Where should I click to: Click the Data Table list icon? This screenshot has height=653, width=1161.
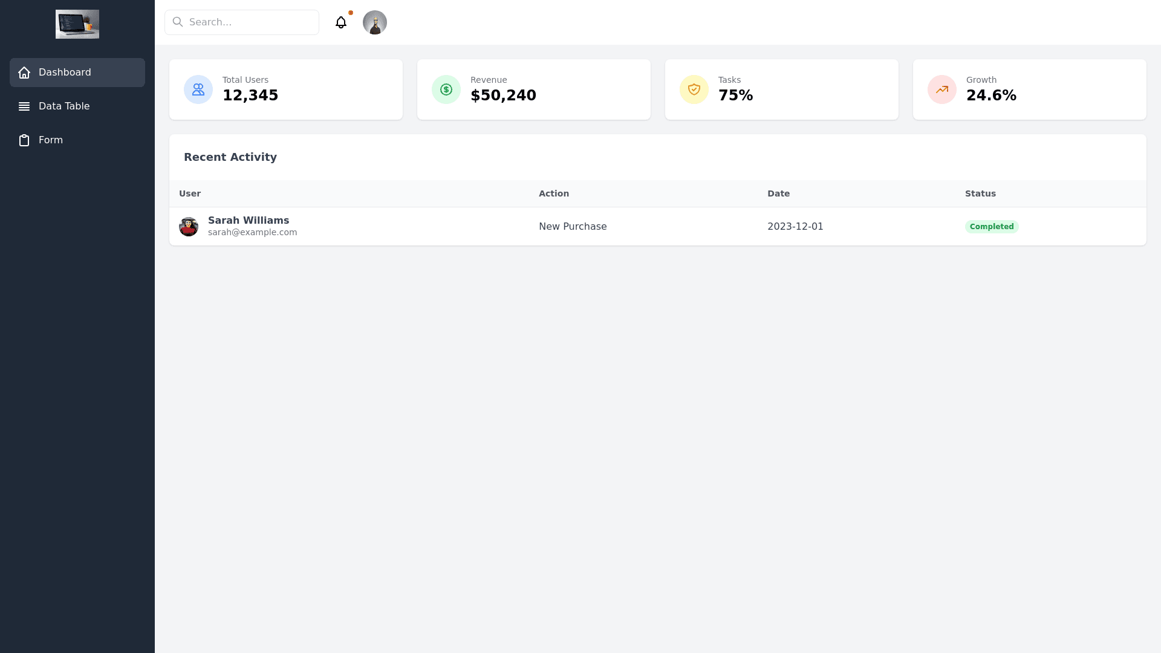pos(24,106)
